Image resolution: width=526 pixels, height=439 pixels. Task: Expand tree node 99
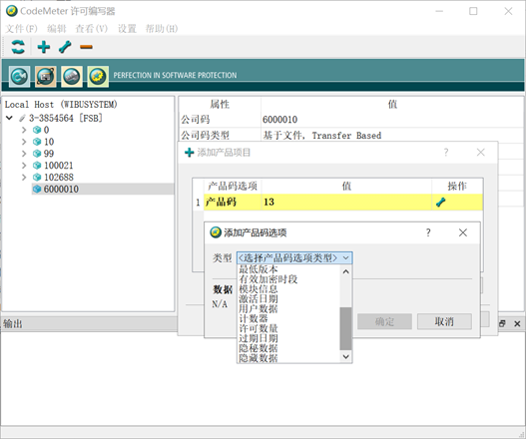[24, 154]
